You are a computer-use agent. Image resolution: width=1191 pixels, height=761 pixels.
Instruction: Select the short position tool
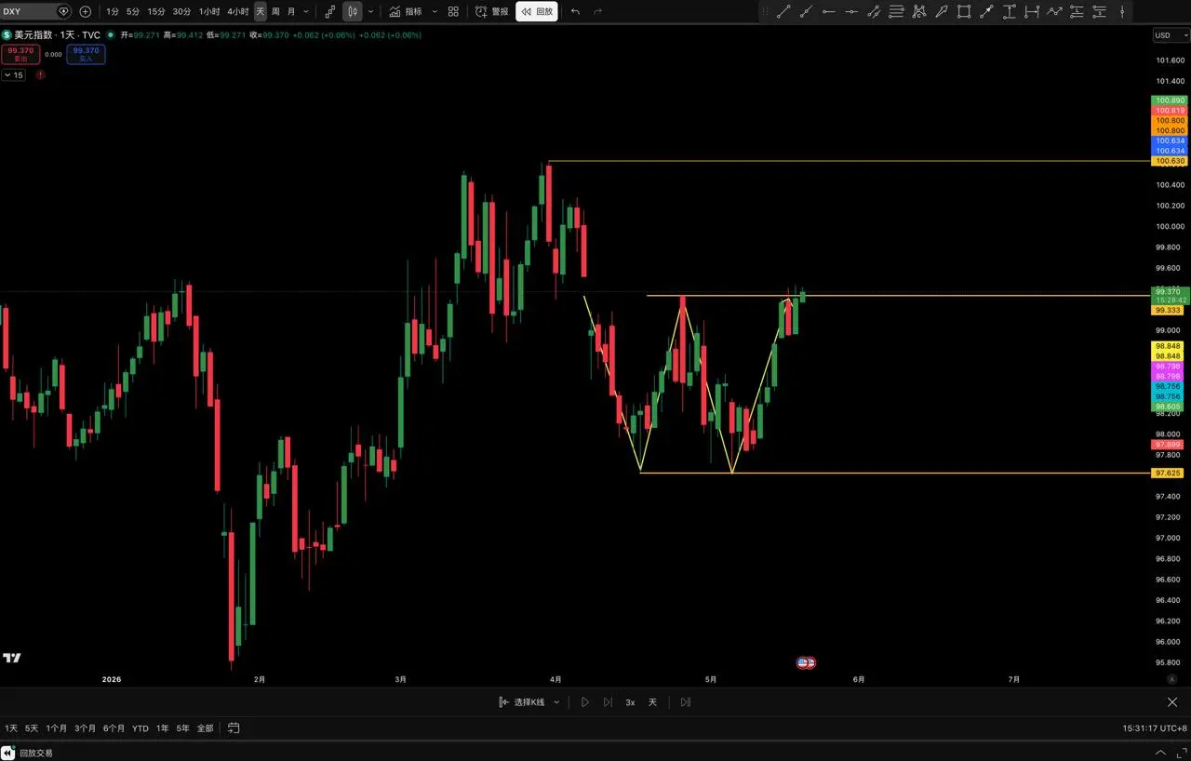click(x=1100, y=11)
